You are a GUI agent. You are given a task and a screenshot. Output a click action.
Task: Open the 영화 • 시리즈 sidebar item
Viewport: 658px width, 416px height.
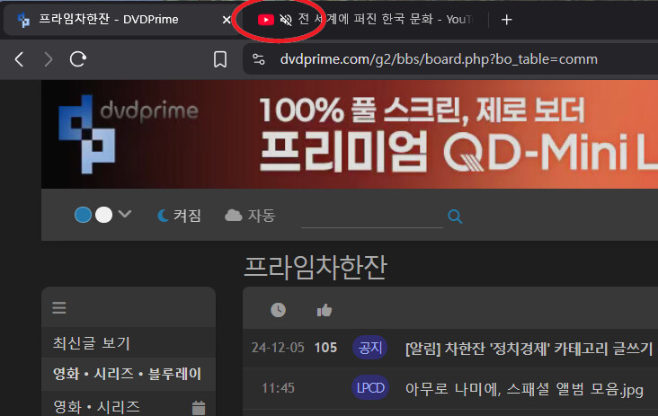(96, 407)
